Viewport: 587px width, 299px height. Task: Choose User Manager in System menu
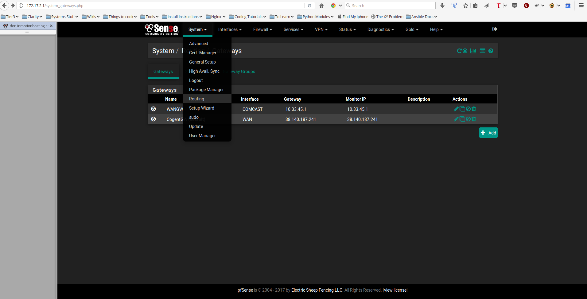(x=202, y=136)
